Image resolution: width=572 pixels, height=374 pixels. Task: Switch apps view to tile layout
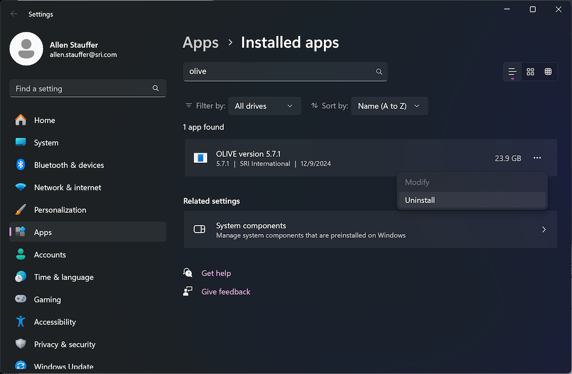coord(531,72)
